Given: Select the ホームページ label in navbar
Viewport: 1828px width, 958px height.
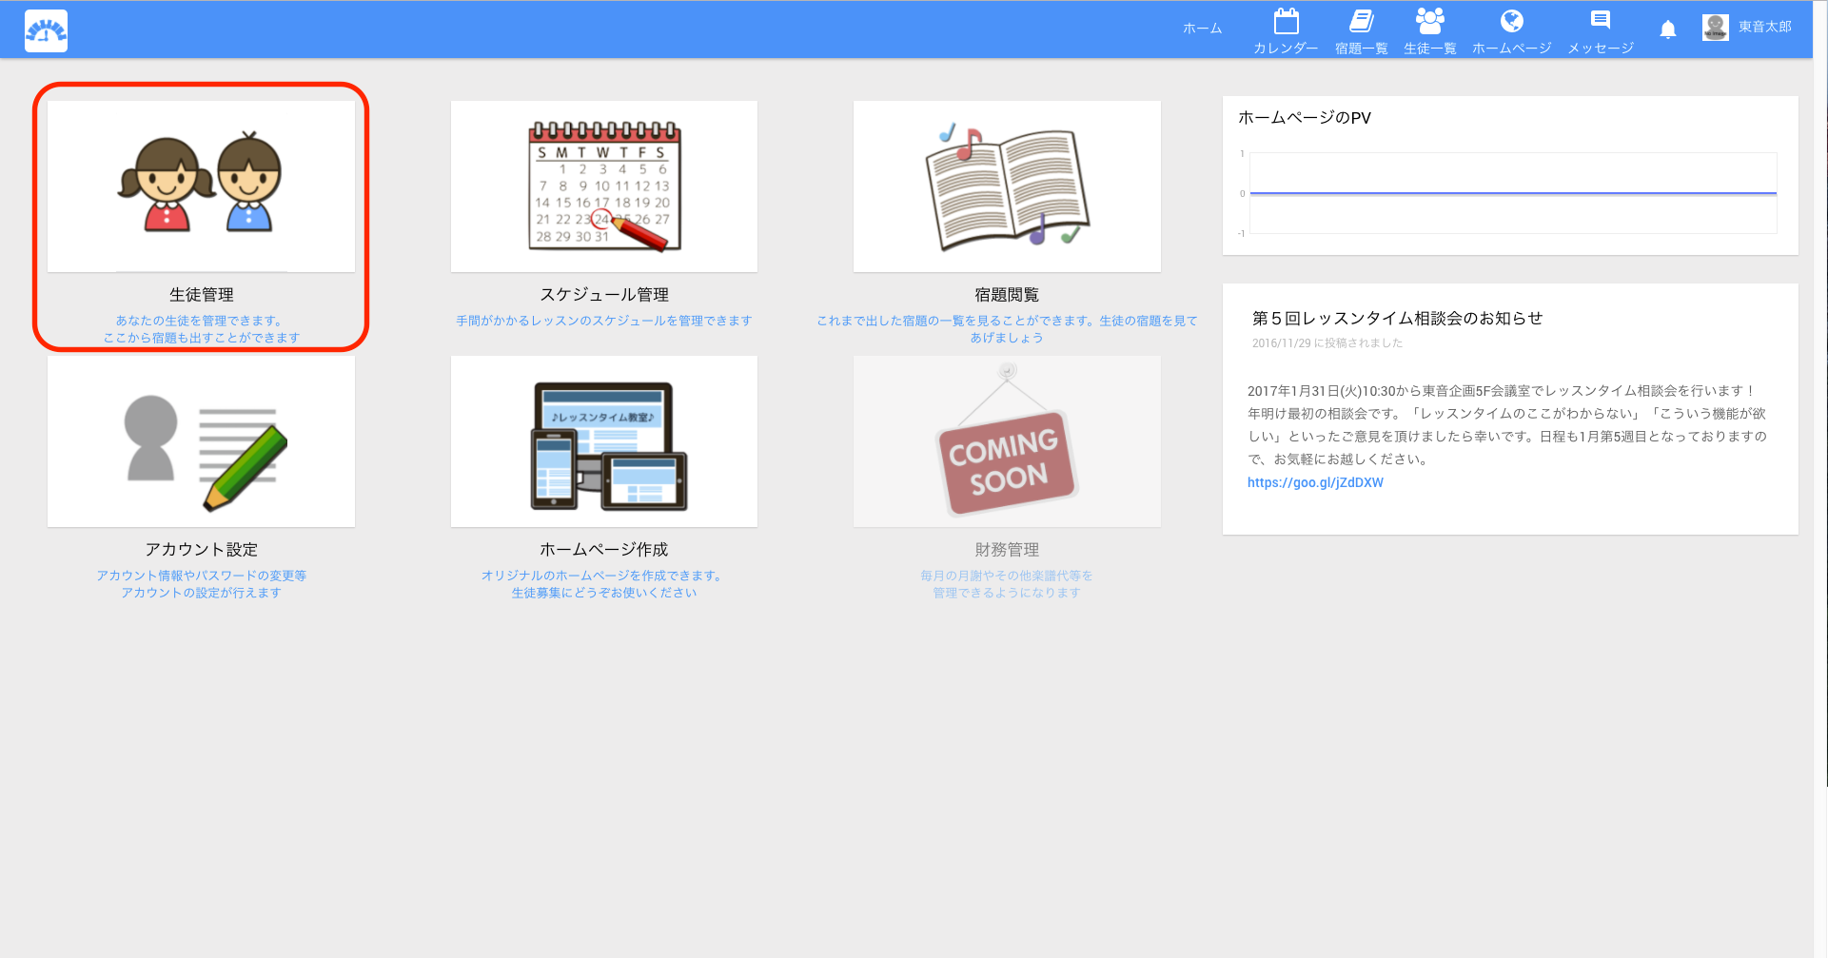Looking at the screenshot, I should click(1512, 49).
